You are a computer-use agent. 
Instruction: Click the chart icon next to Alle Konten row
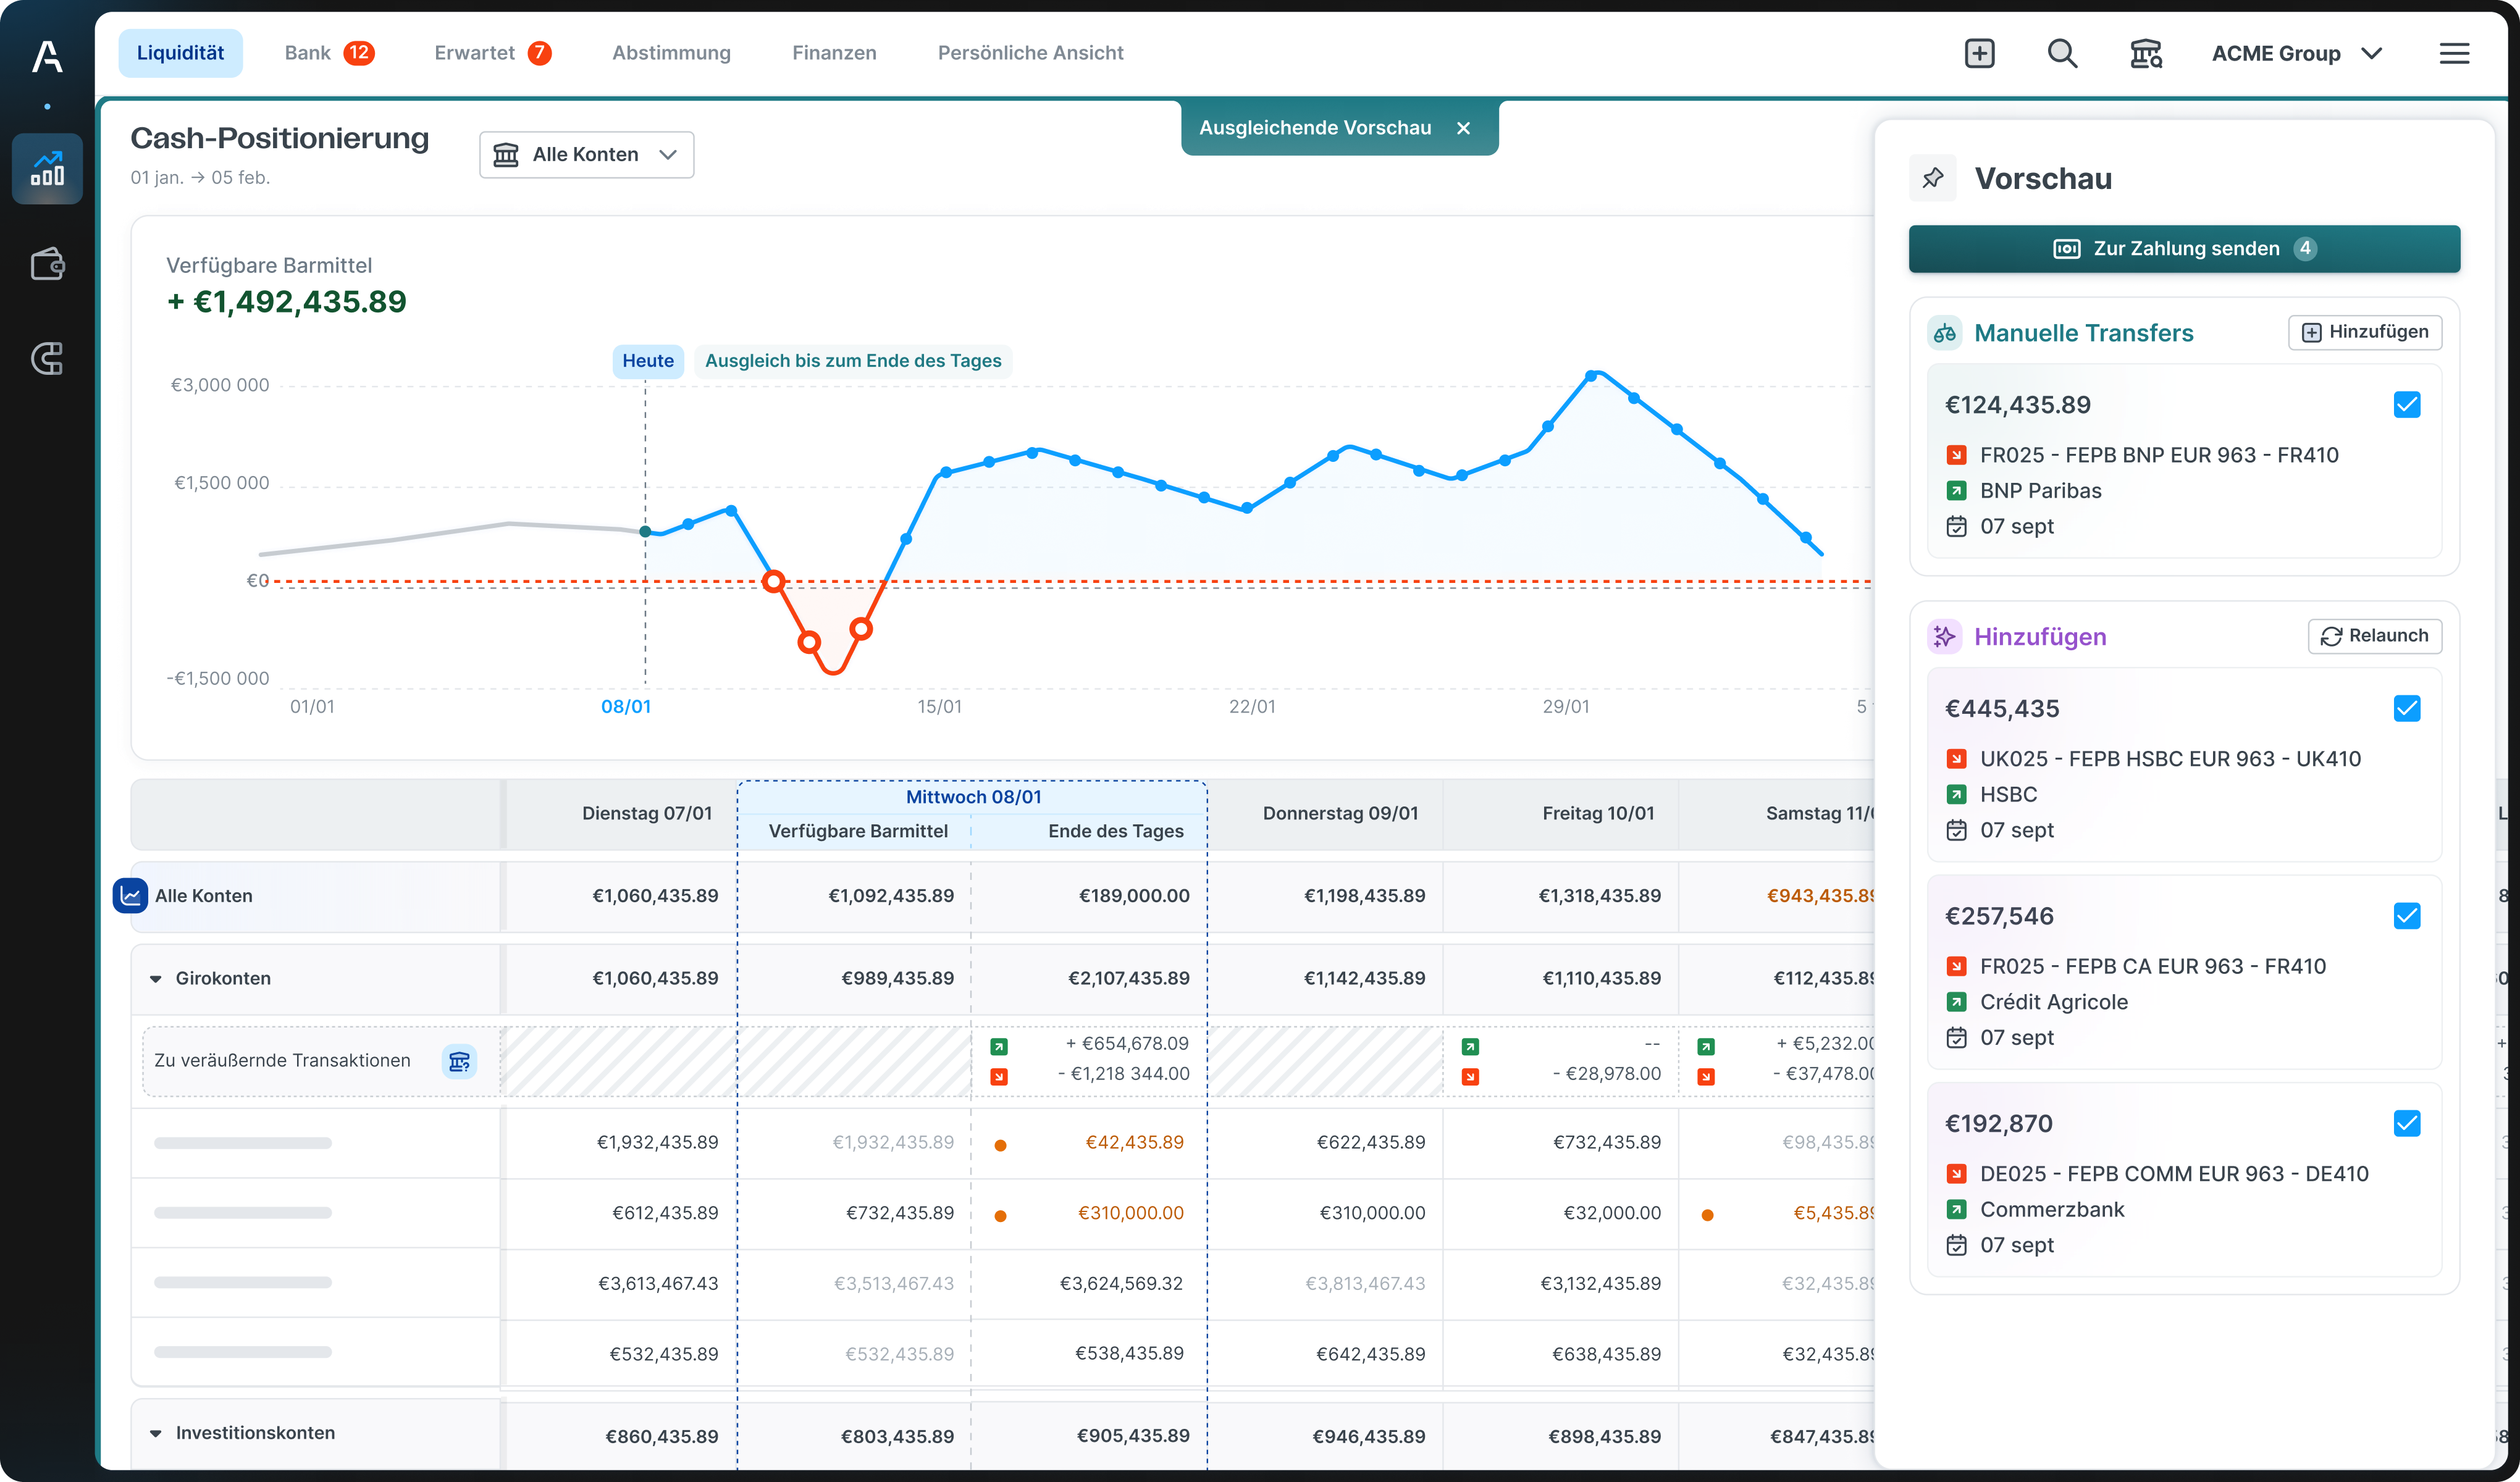click(x=130, y=896)
